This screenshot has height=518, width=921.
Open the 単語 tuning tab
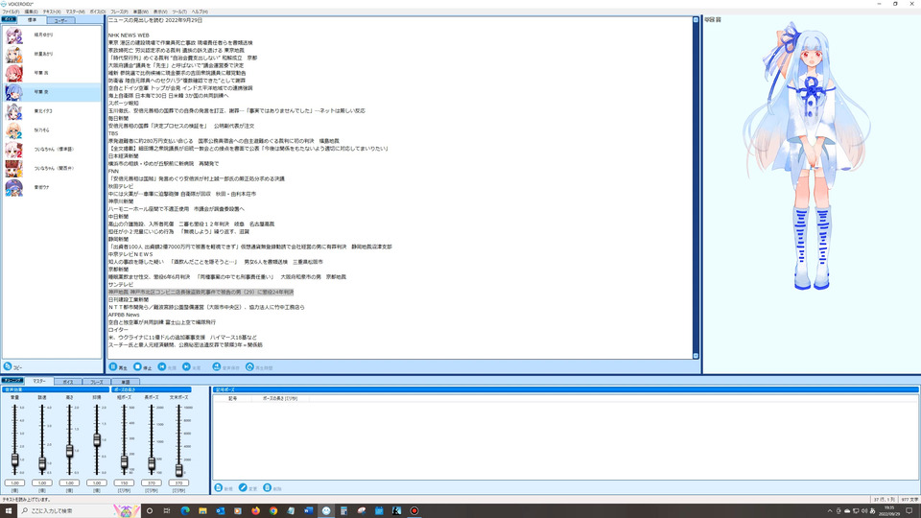point(125,382)
